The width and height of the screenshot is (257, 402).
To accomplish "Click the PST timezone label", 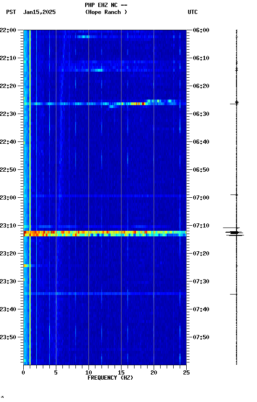I will (11, 12).
